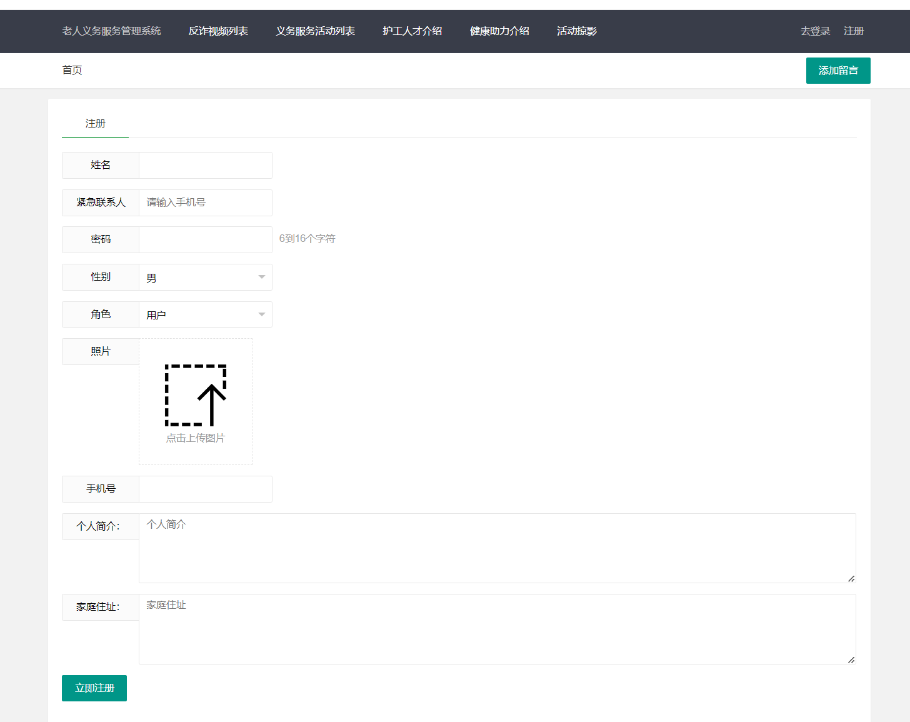
Task: Click the 去登录 link
Action: coord(815,31)
